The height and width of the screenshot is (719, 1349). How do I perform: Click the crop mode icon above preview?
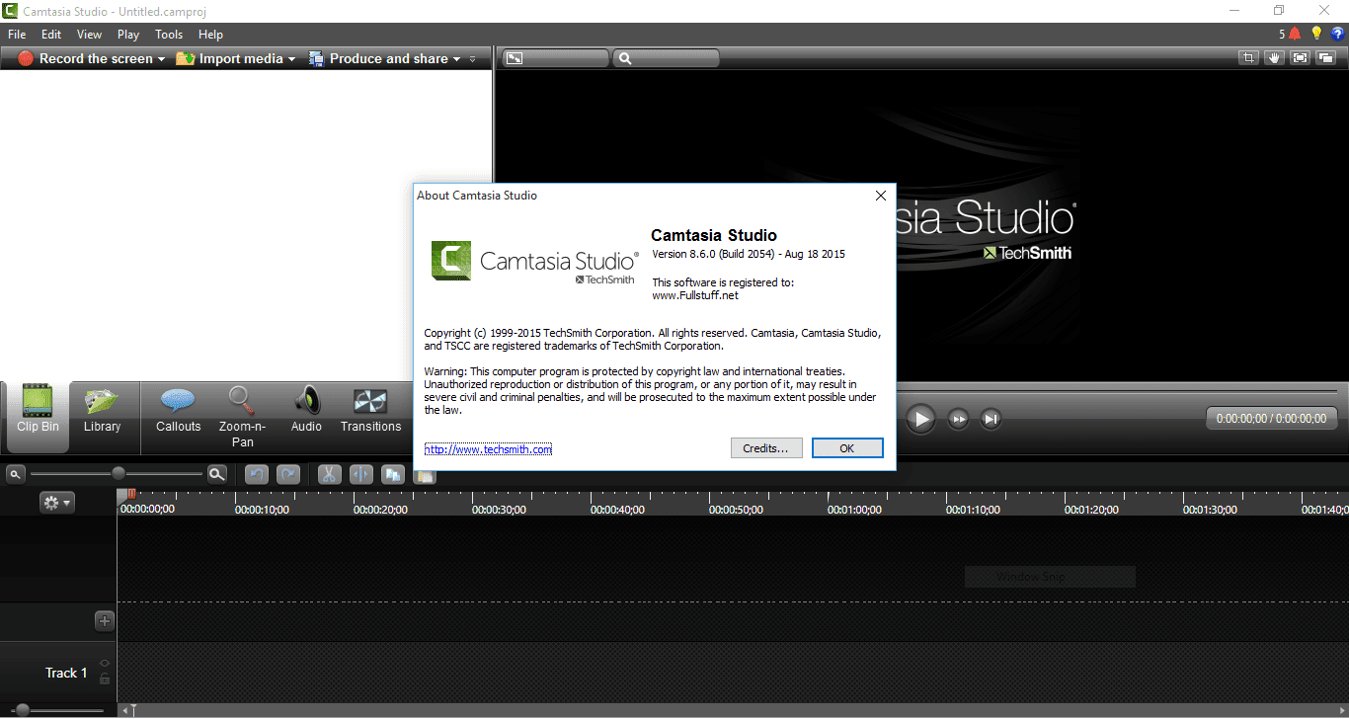[1249, 58]
